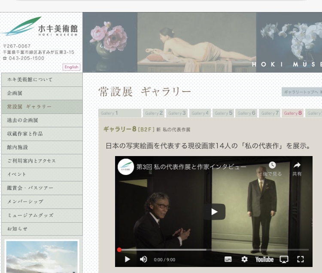Open ご利用案内とアクセス menu item
Screen dimensions: 322x273
[42, 161]
